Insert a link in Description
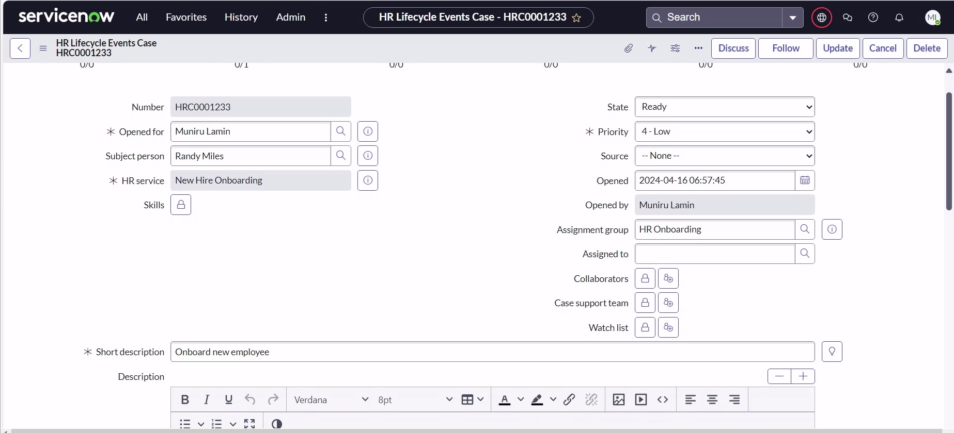Image resolution: width=954 pixels, height=433 pixels. click(569, 399)
